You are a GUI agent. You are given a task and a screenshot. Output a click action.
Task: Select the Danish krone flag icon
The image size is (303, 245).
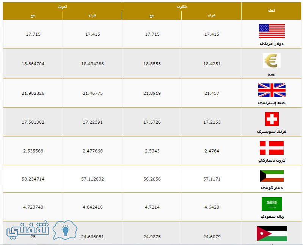click(272, 148)
